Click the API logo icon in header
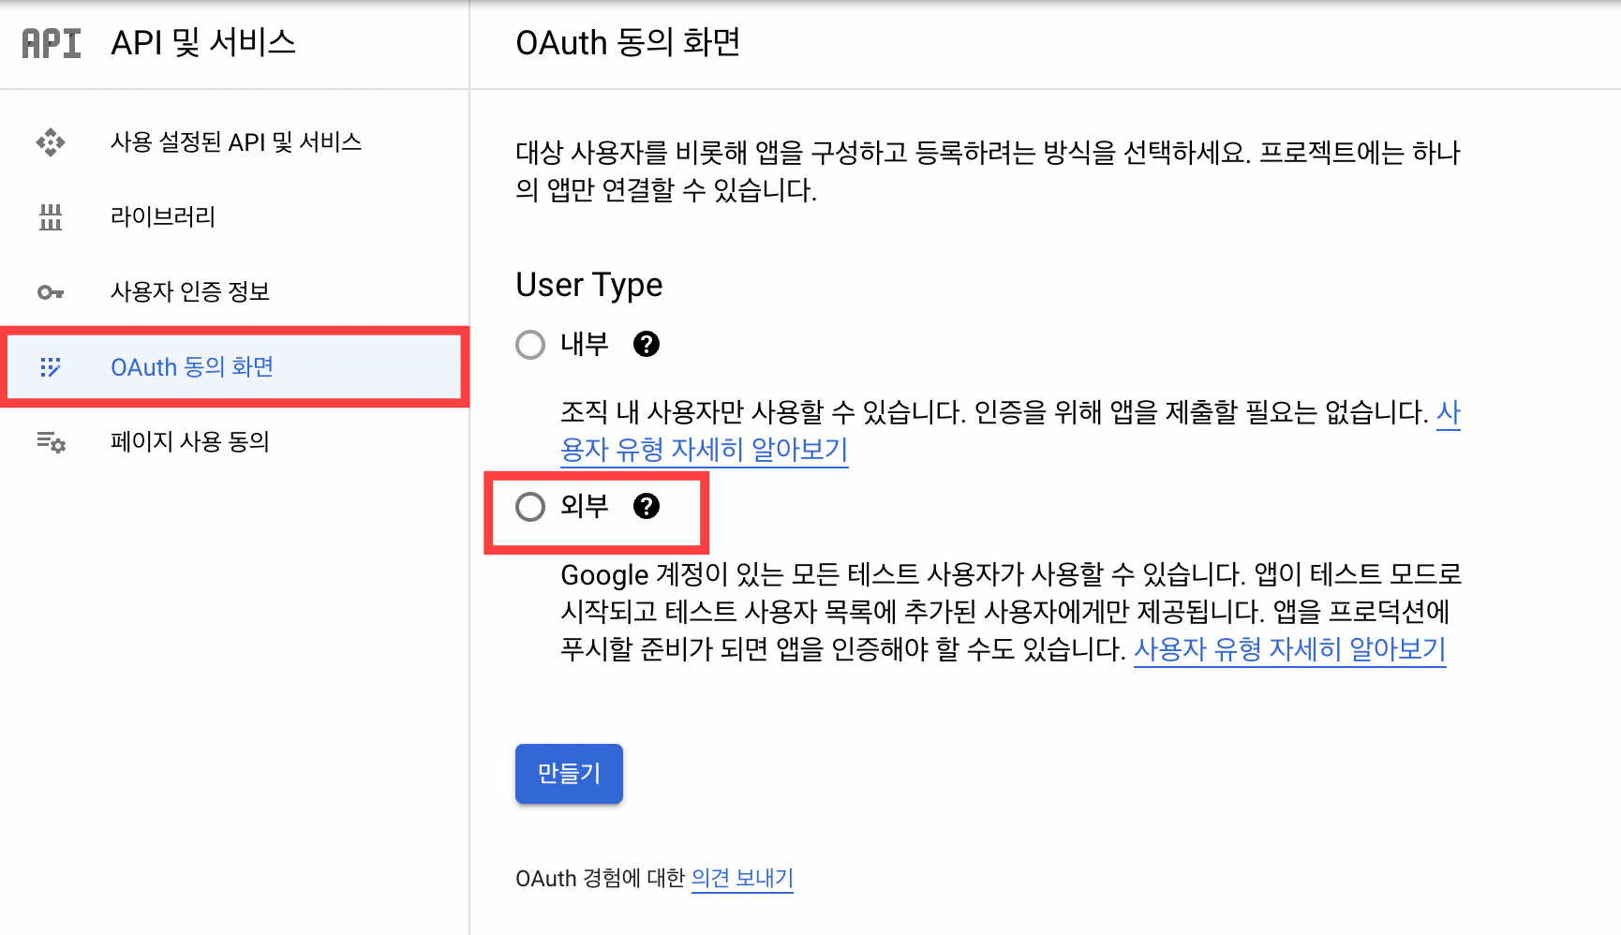Viewport: 1621px width, 935px height. tap(52, 43)
